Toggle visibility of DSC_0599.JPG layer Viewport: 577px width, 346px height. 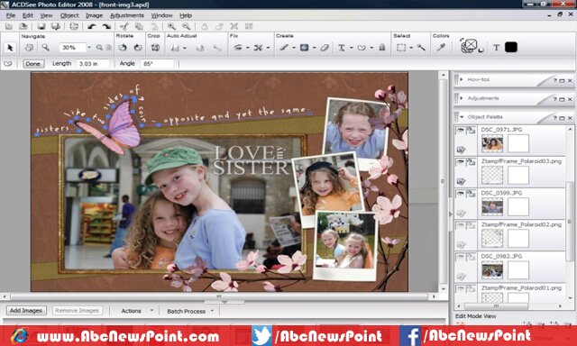[x=460, y=194]
